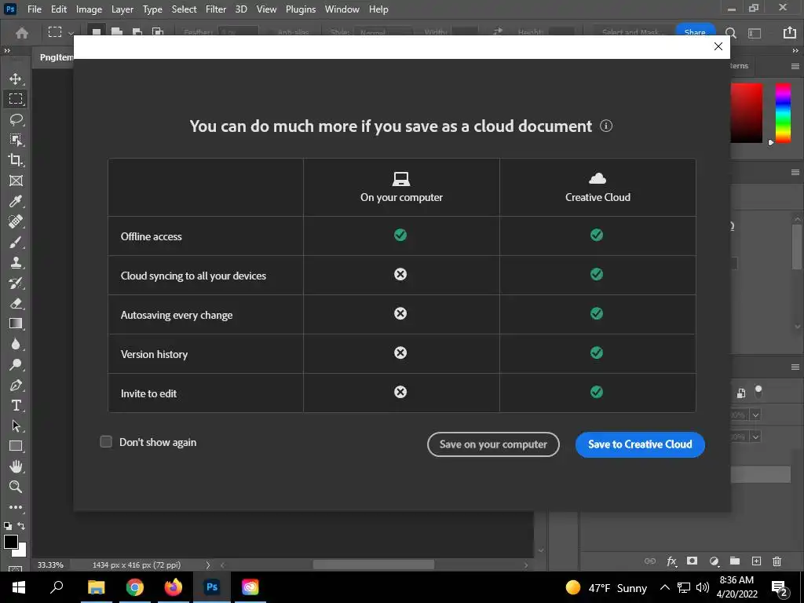Select the Frame tool
Screen dimensions: 804x603
click(16, 181)
